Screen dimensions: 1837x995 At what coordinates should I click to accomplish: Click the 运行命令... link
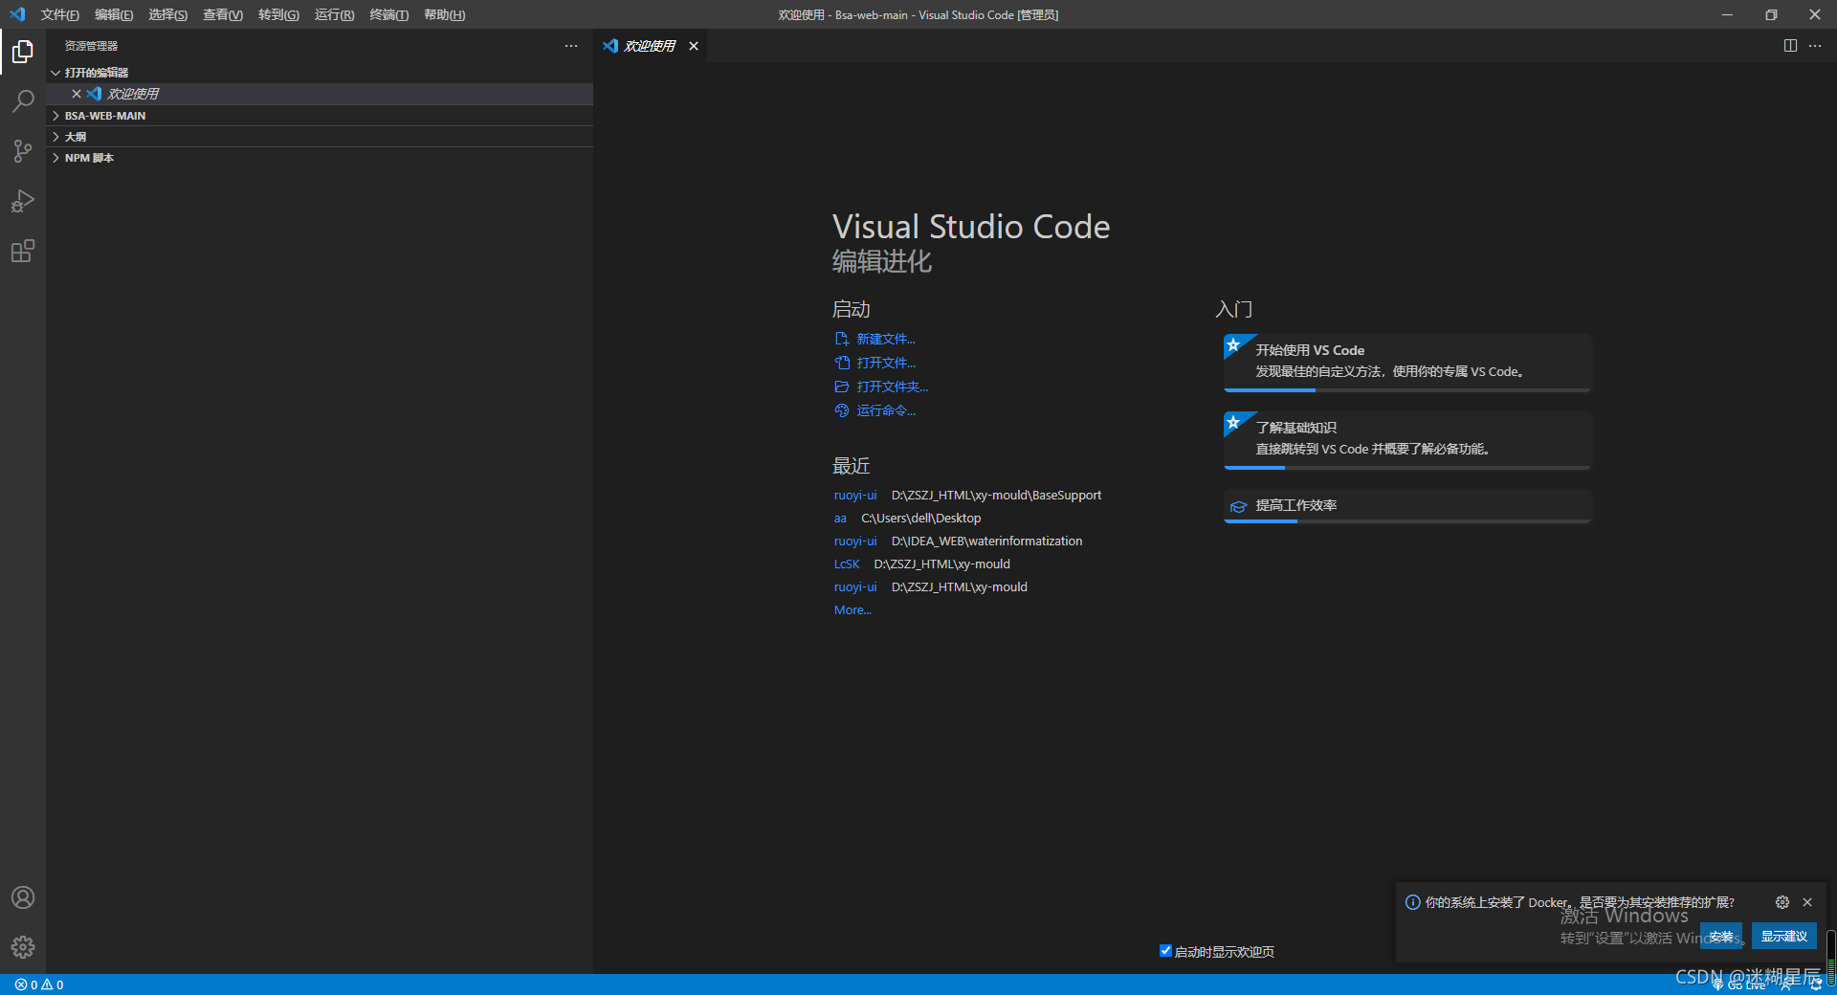point(886,410)
